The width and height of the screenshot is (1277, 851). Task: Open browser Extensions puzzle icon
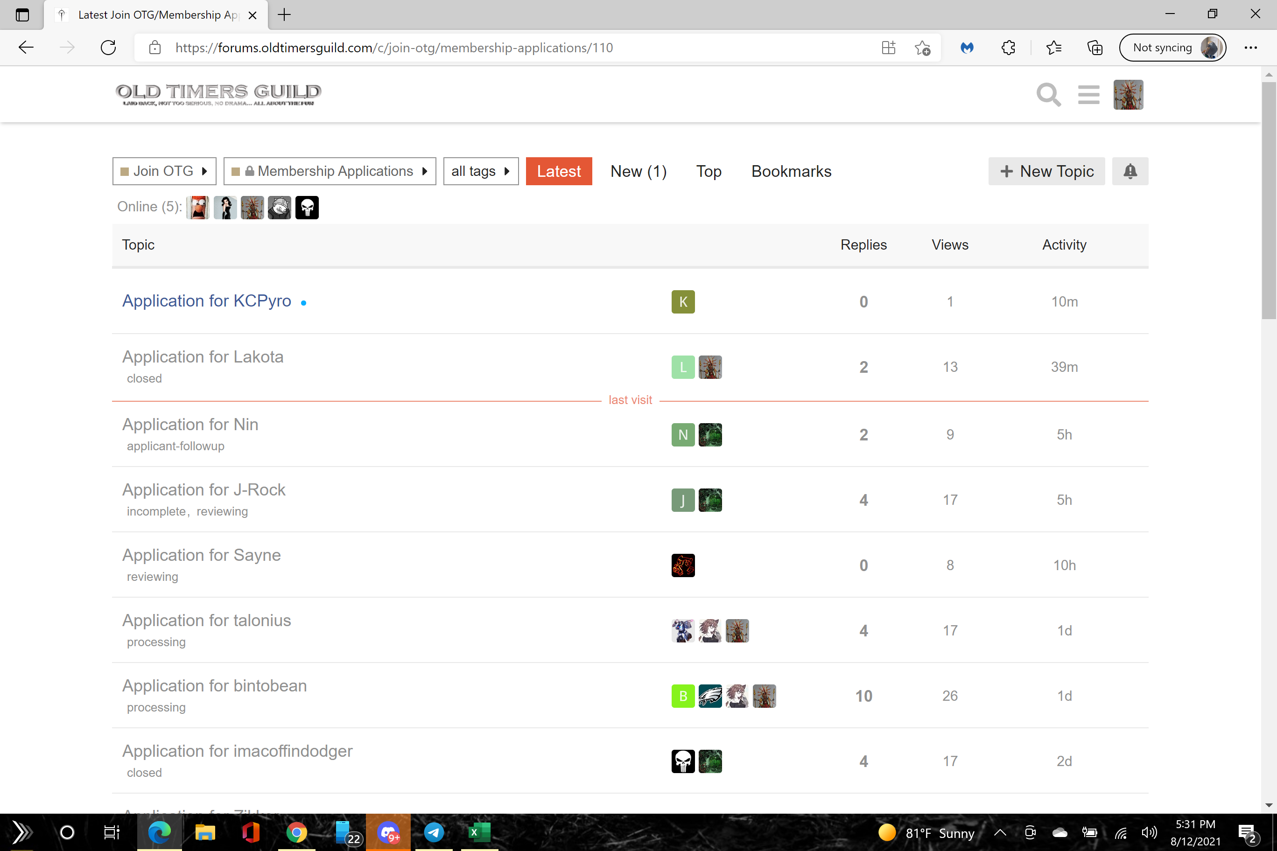tap(1008, 48)
